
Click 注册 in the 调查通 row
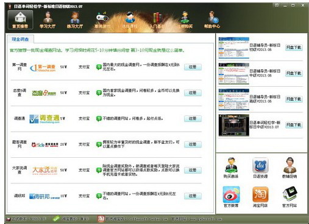(193, 118)
